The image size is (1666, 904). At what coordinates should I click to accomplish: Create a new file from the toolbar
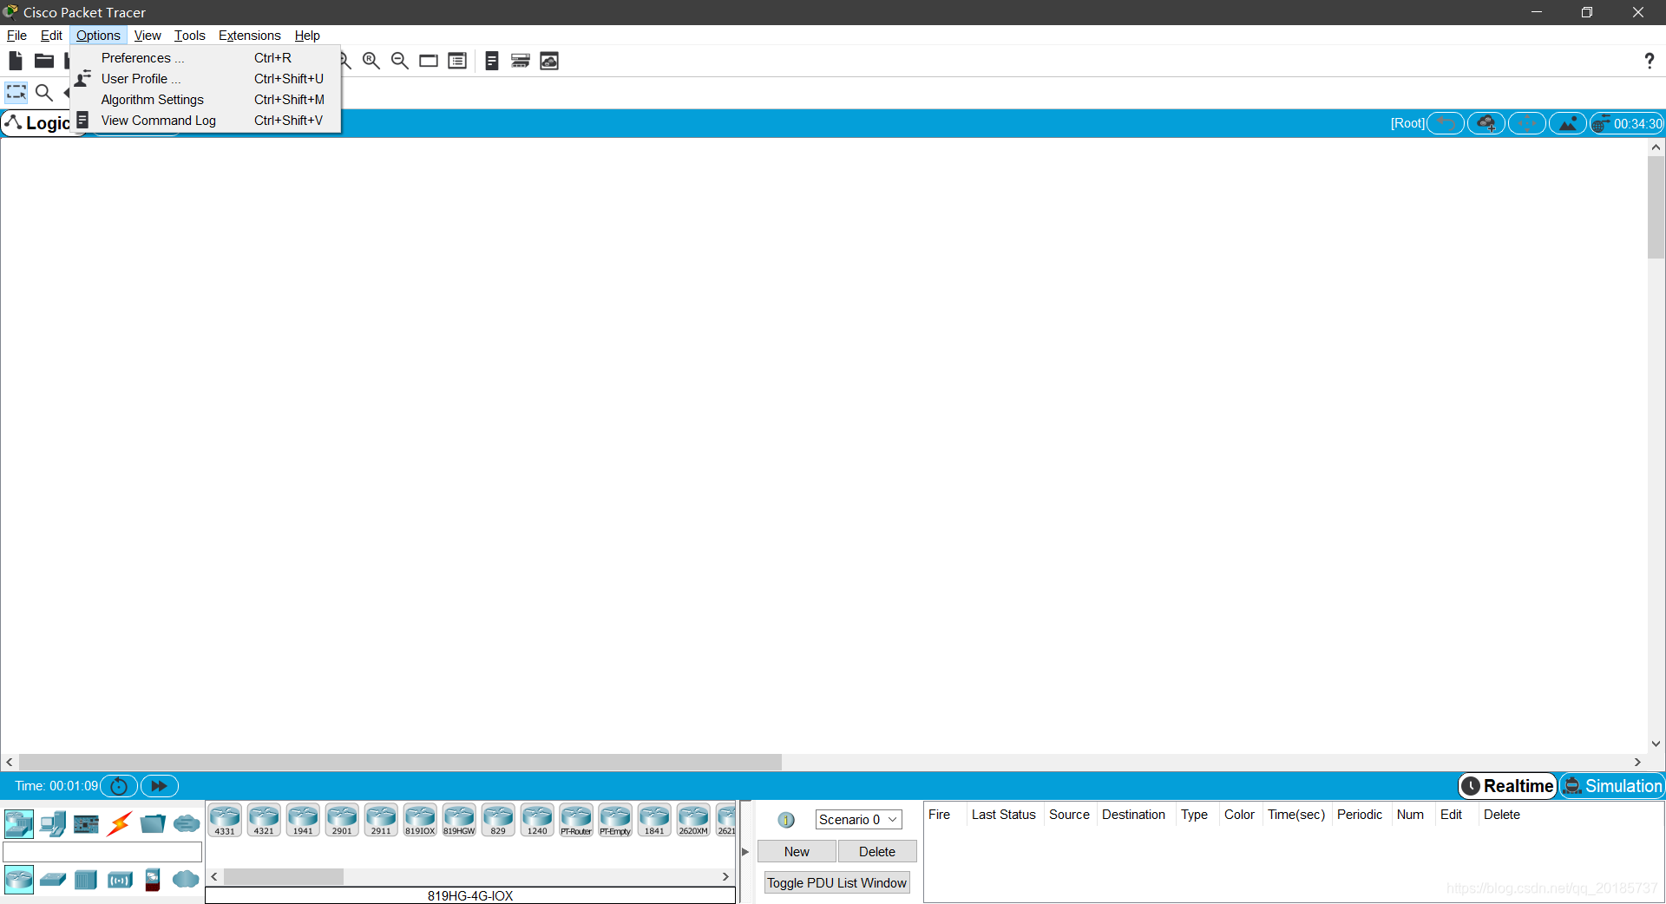point(16,61)
